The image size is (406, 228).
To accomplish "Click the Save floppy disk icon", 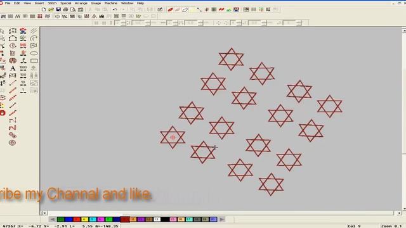I will click(58, 9).
